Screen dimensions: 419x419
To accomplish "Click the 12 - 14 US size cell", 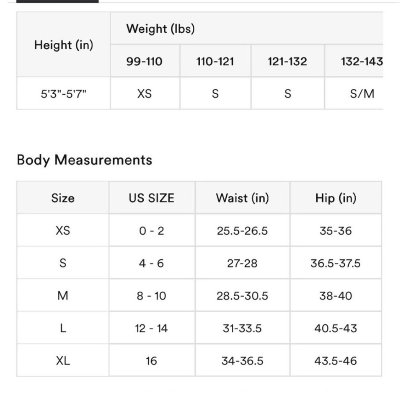I will pos(152,328).
